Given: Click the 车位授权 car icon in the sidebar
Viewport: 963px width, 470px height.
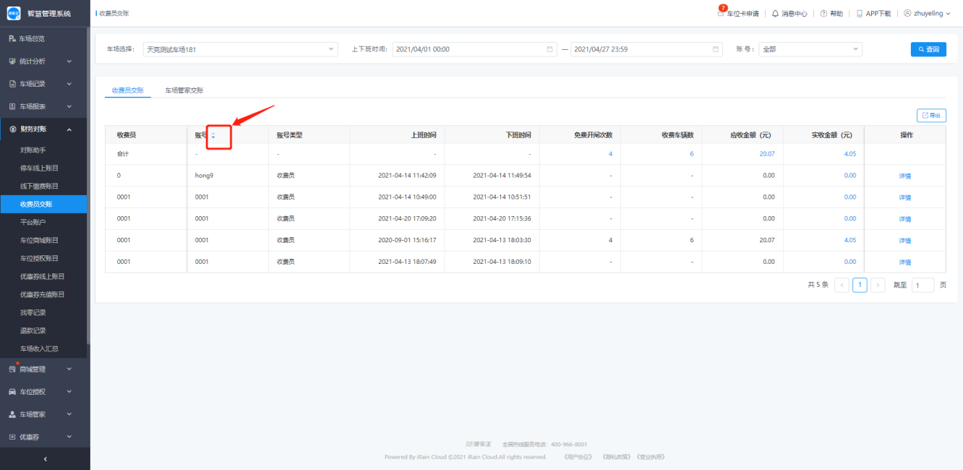Looking at the screenshot, I should [x=12, y=391].
